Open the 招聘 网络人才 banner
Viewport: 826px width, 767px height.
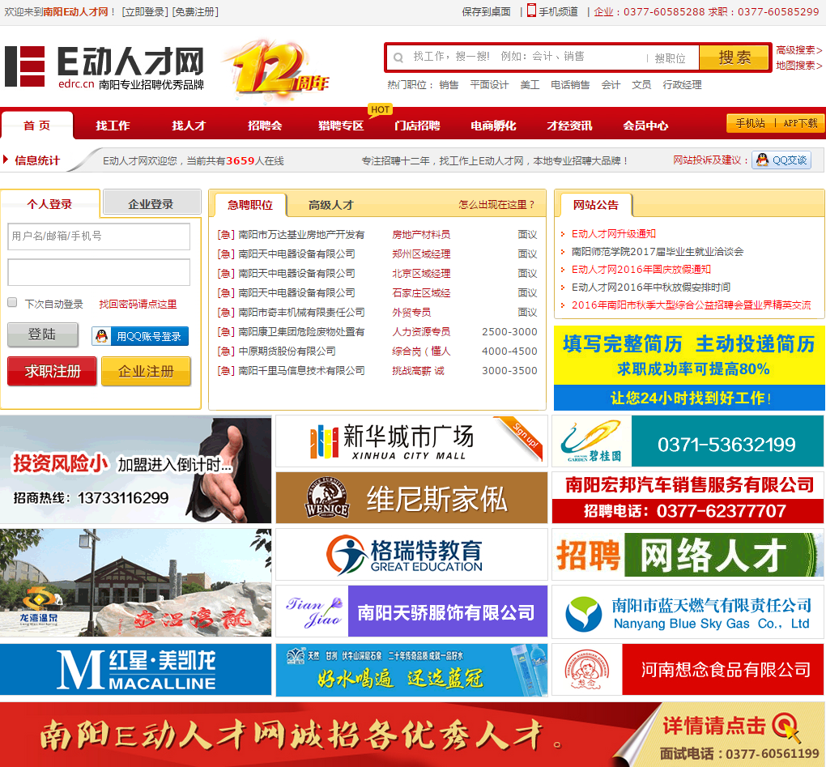coord(688,555)
